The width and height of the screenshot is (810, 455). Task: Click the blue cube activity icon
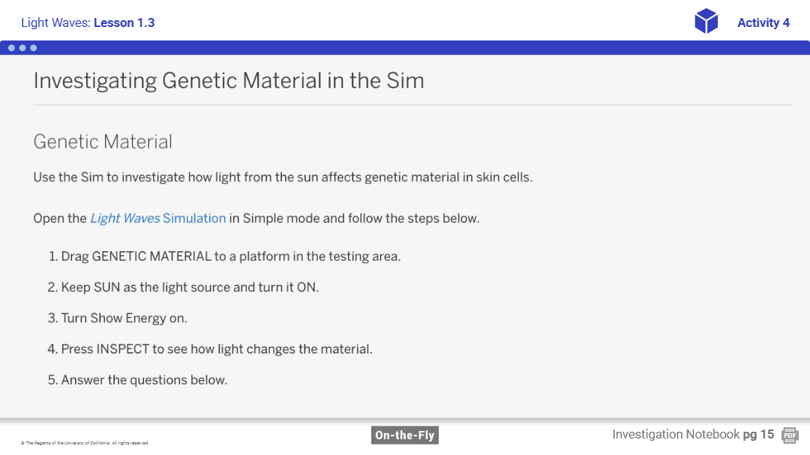(x=706, y=22)
